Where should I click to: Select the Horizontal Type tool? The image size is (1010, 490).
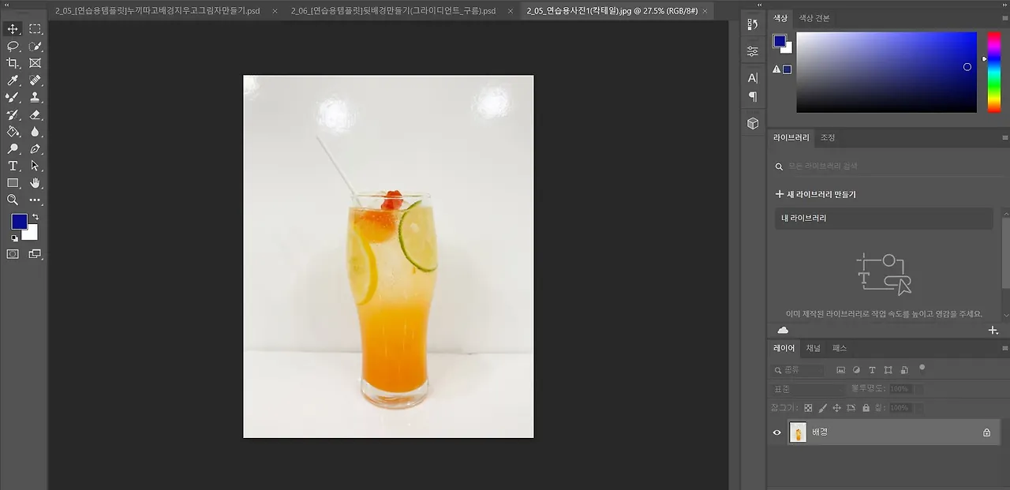(13, 166)
